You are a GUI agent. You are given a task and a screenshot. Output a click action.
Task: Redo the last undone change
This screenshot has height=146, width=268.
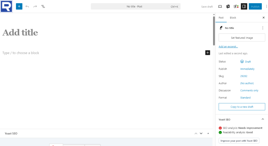coord(35,7)
